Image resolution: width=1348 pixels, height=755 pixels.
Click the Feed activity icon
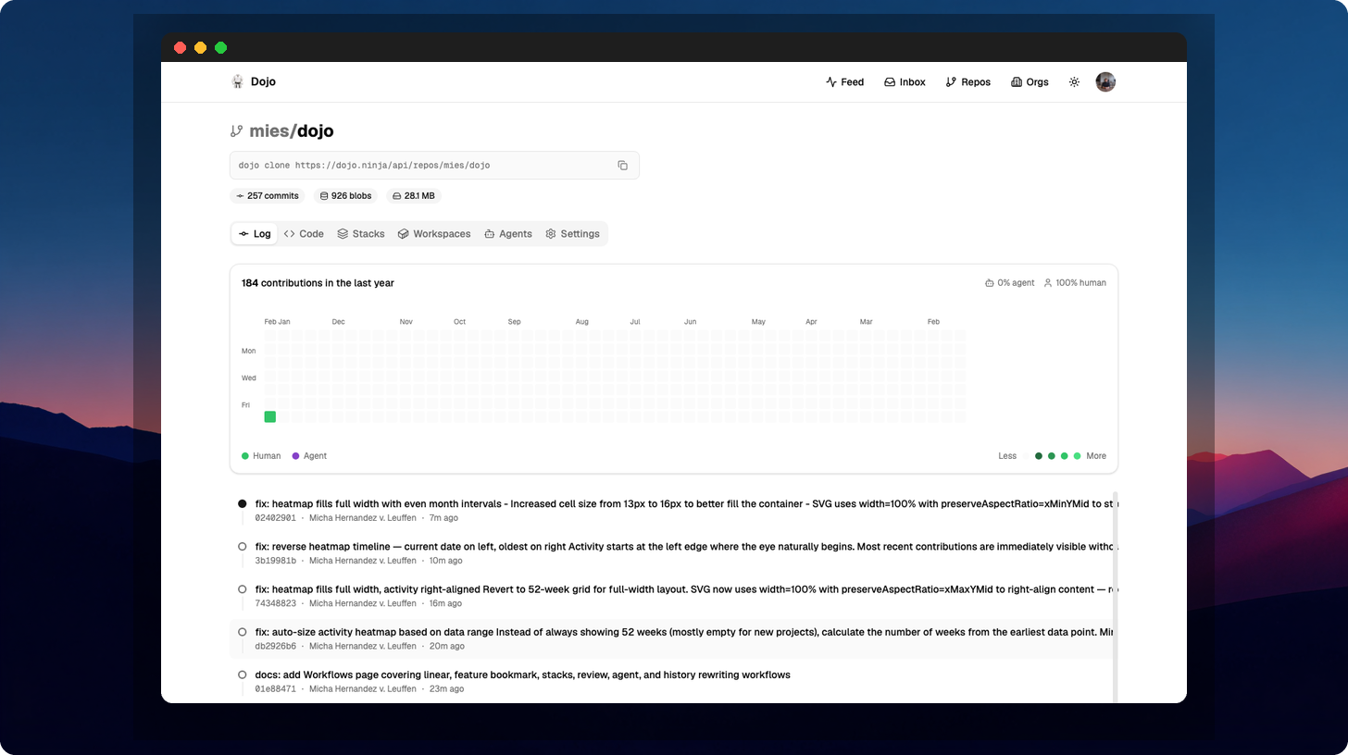pyautogui.click(x=830, y=82)
